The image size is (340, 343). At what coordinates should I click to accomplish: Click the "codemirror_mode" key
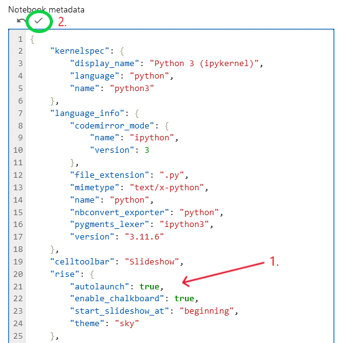(x=112, y=126)
